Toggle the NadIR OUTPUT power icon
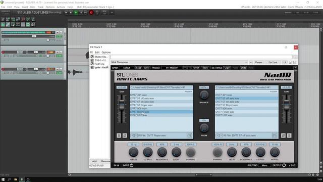This screenshot has width=323, height=182. point(284,165)
